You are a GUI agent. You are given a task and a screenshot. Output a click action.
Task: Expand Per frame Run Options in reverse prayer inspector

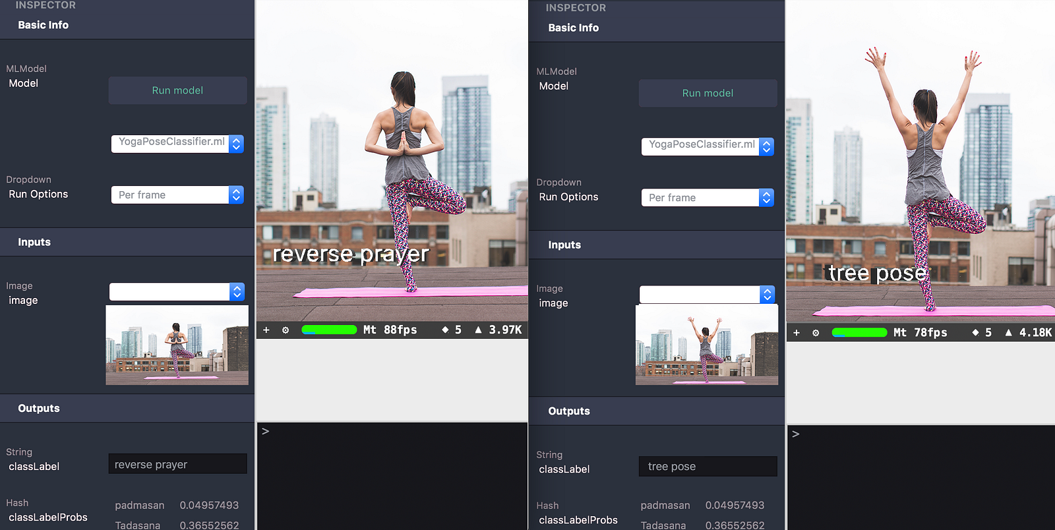tap(177, 195)
